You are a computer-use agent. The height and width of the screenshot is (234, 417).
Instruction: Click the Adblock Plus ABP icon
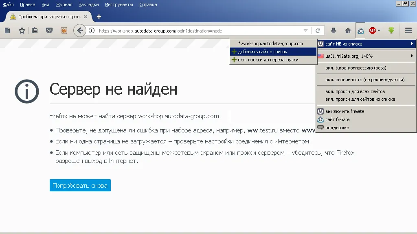tap(373, 30)
